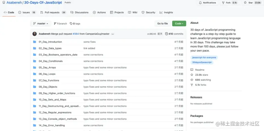View the 686 watching link
This screenshot has height=131, width=264.
(201, 80)
